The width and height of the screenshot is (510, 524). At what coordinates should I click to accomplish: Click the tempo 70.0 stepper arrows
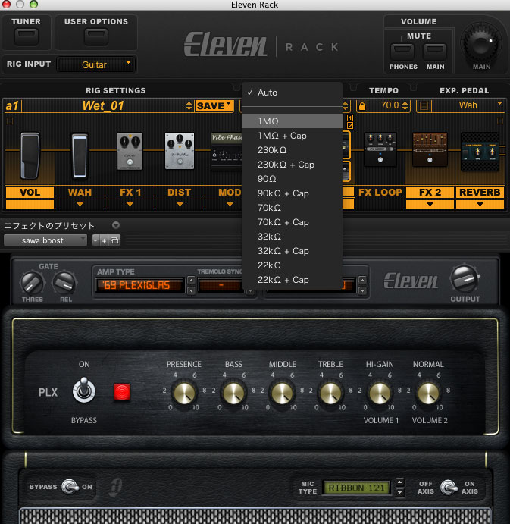[x=405, y=106]
